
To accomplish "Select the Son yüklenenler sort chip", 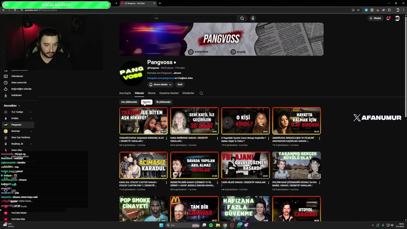I will point(129,102).
